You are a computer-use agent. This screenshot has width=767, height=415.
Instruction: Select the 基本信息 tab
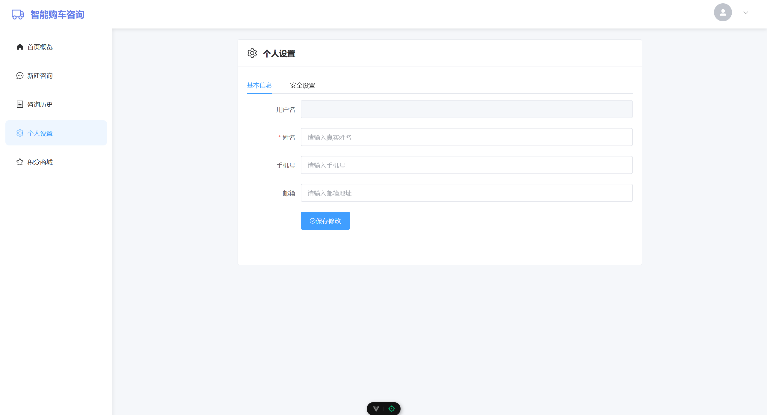tap(259, 85)
